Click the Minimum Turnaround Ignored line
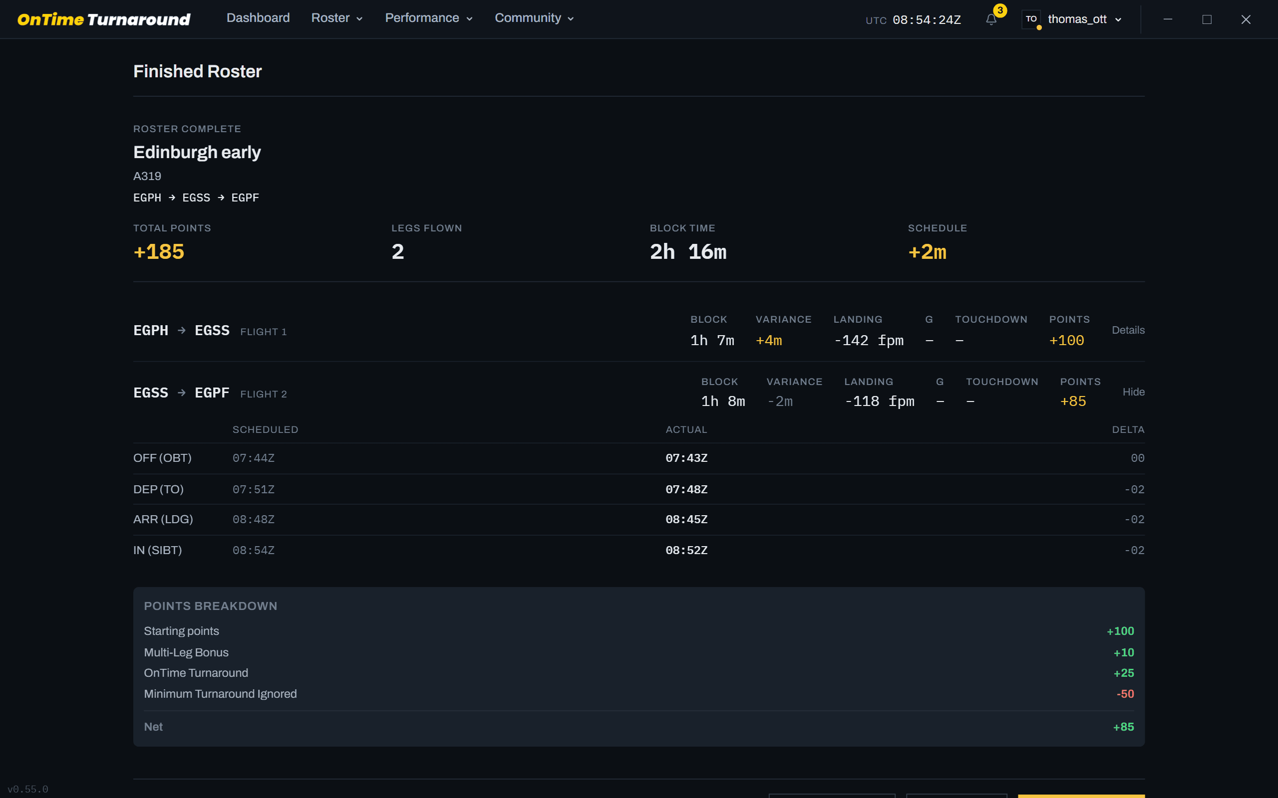1278x798 pixels. pos(639,694)
